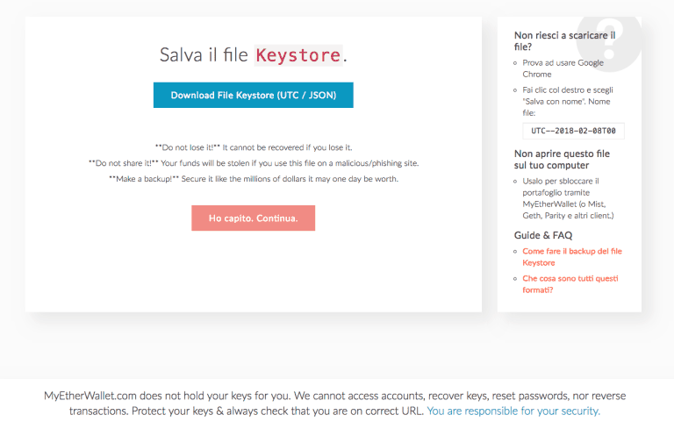The image size is (674, 422).
Task: Click the '**Do not share it!**' warning line
Action: click(x=254, y=163)
